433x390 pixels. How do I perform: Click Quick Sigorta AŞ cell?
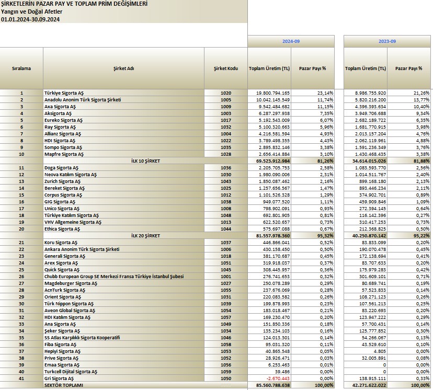tap(123, 270)
